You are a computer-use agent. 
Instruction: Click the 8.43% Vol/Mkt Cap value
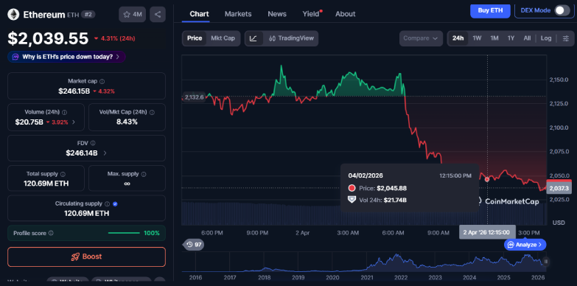tap(127, 122)
